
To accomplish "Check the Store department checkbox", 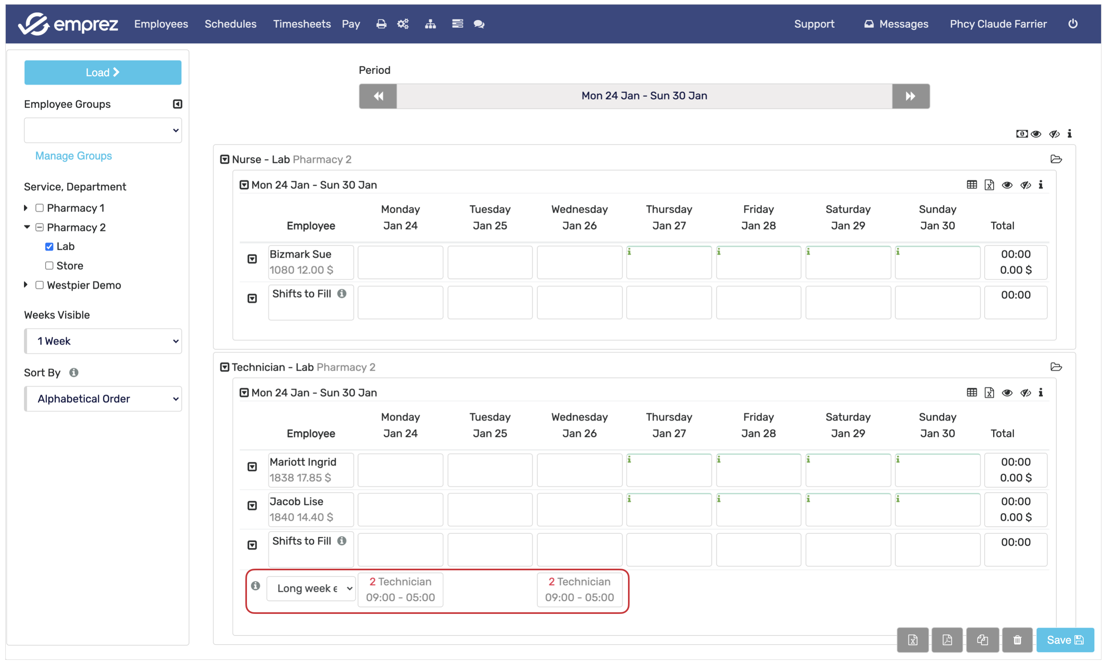I will 49,266.
